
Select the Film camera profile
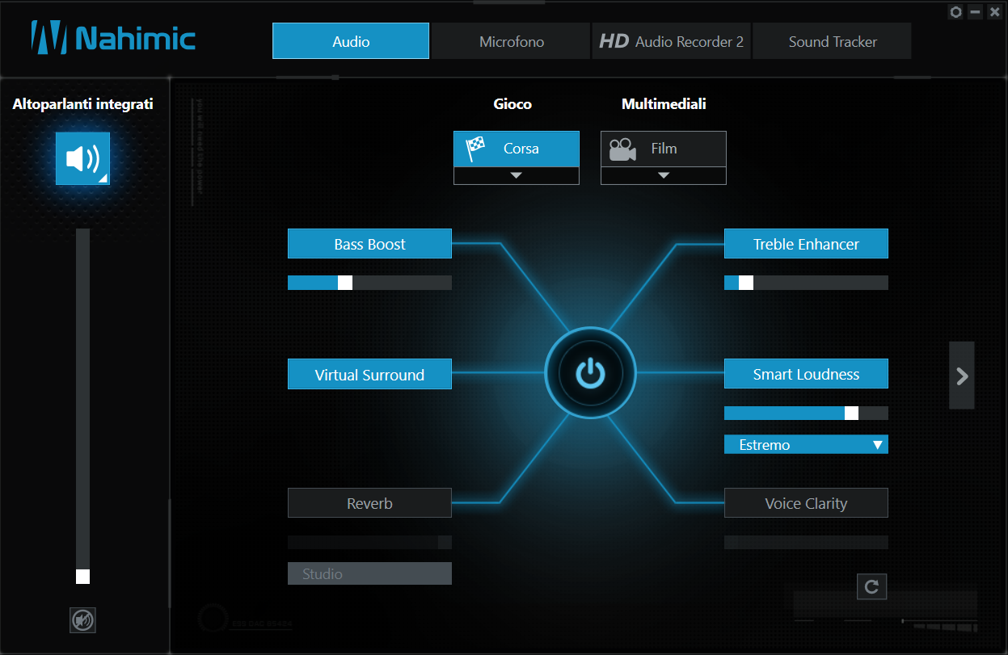pos(663,149)
